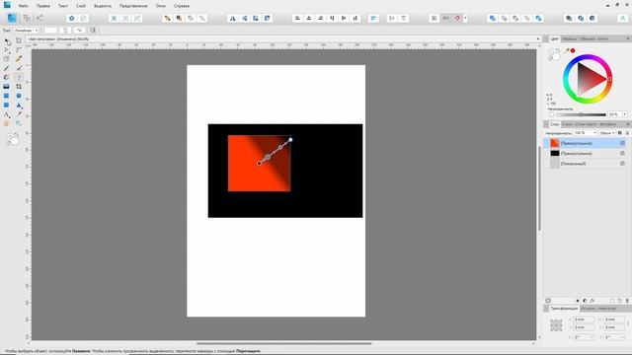
Task: Click the Rotate Clockwise icon
Action: (268, 18)
